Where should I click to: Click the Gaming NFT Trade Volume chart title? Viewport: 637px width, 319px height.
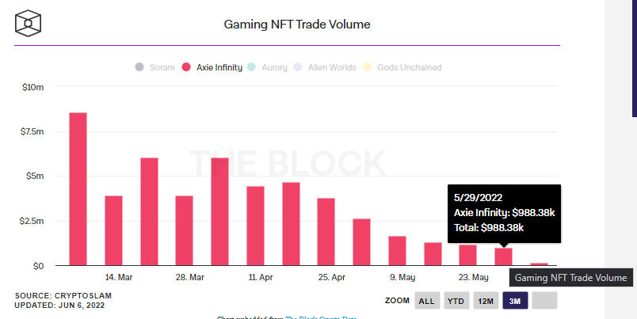pyautogui.click(x=297, y=25)
